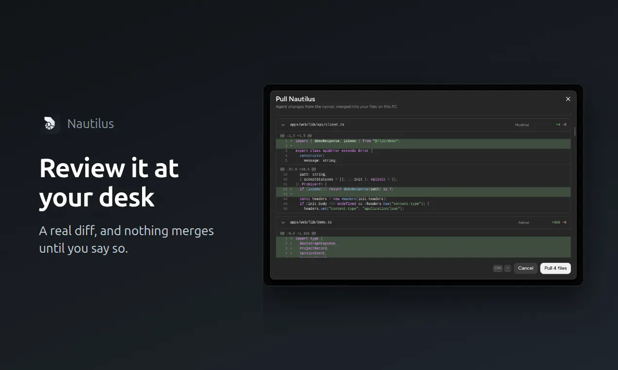
Task: Click the +338 -0 change count
Action: [x=559, y=222]
